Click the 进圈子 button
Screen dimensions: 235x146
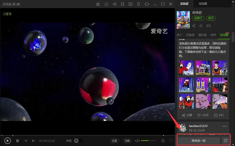198,18
